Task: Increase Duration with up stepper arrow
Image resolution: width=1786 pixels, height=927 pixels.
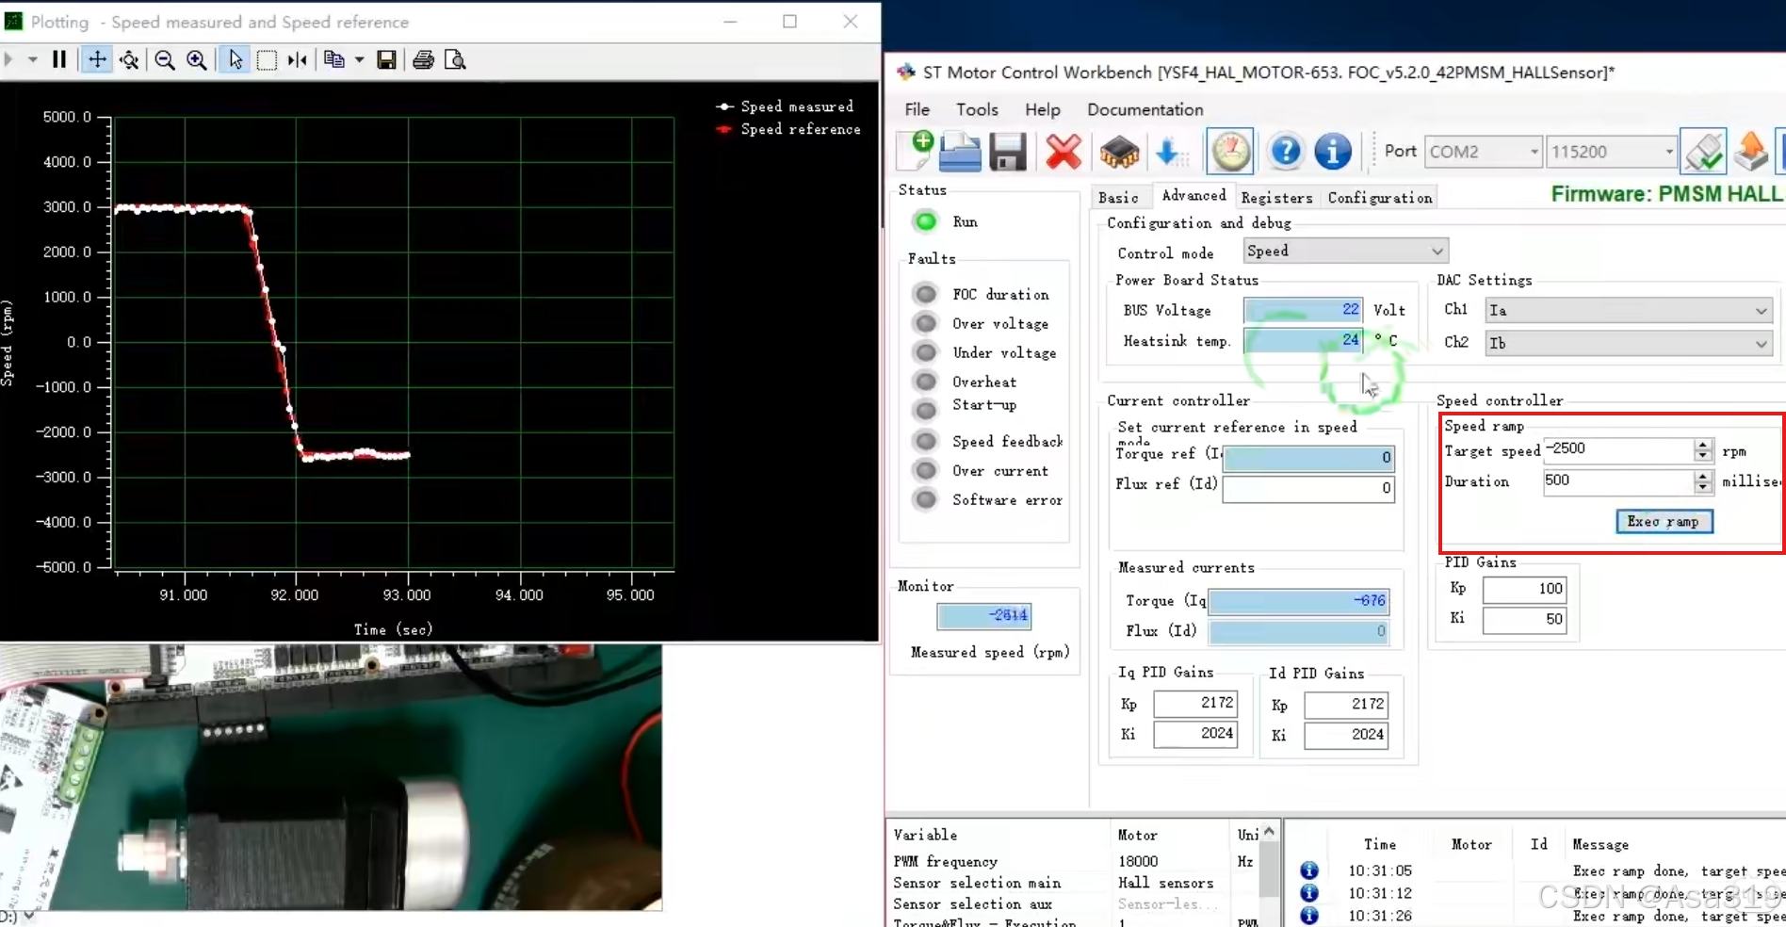Action: pos(1702,476)
